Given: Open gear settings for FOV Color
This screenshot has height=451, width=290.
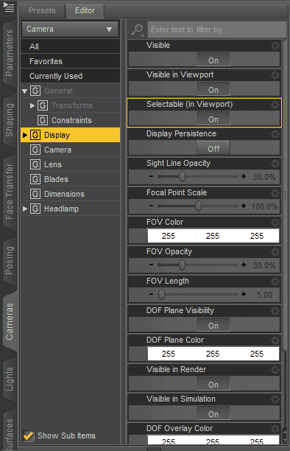Looking at the screenshot, I should 275,223.
